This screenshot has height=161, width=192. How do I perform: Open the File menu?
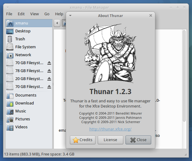tap(9, 14)
